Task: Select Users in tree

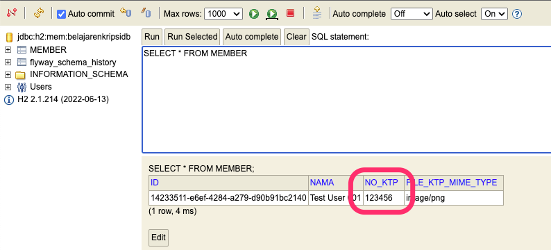Action: click(x=41, y=87)
